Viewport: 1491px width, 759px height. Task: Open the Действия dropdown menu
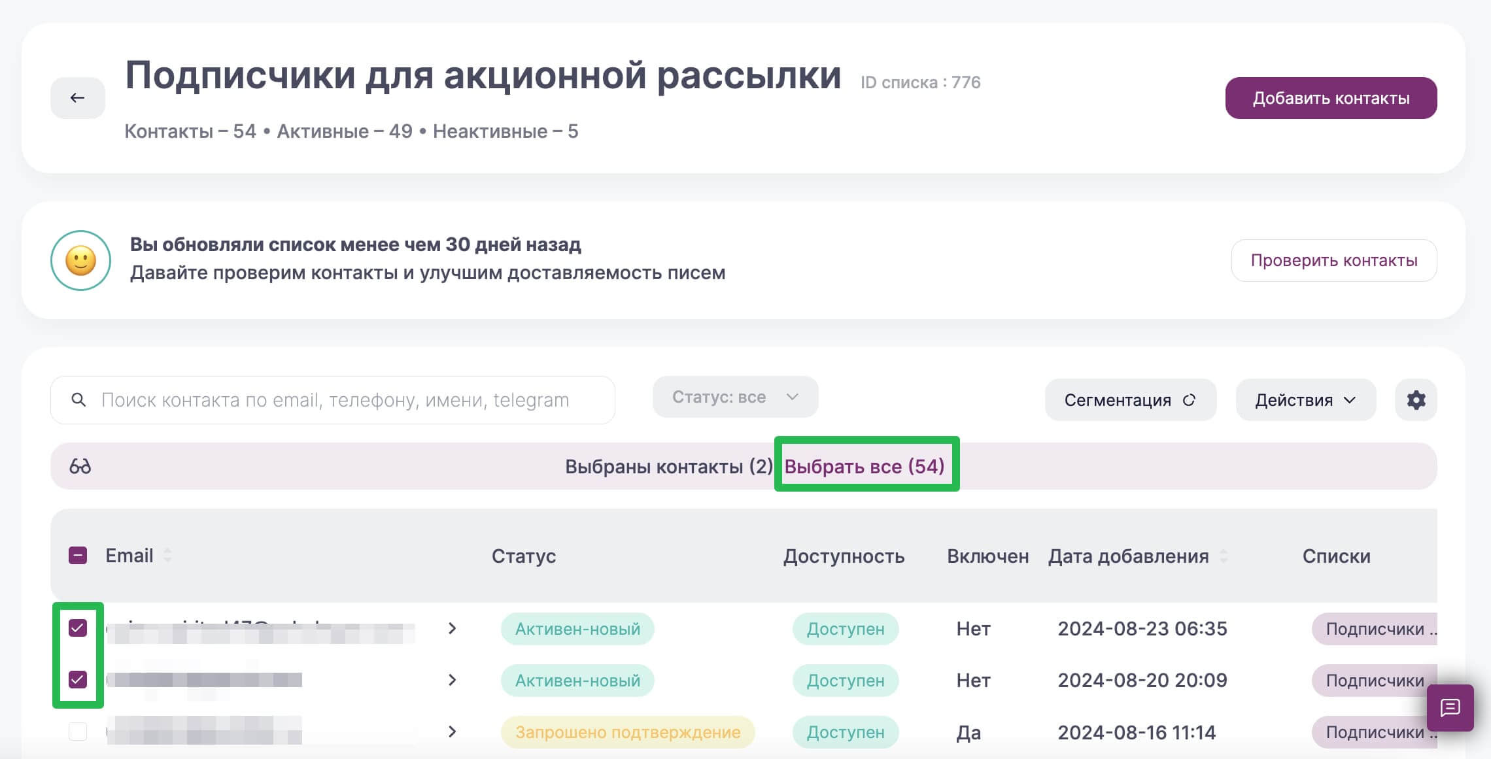coord(1305,399)
